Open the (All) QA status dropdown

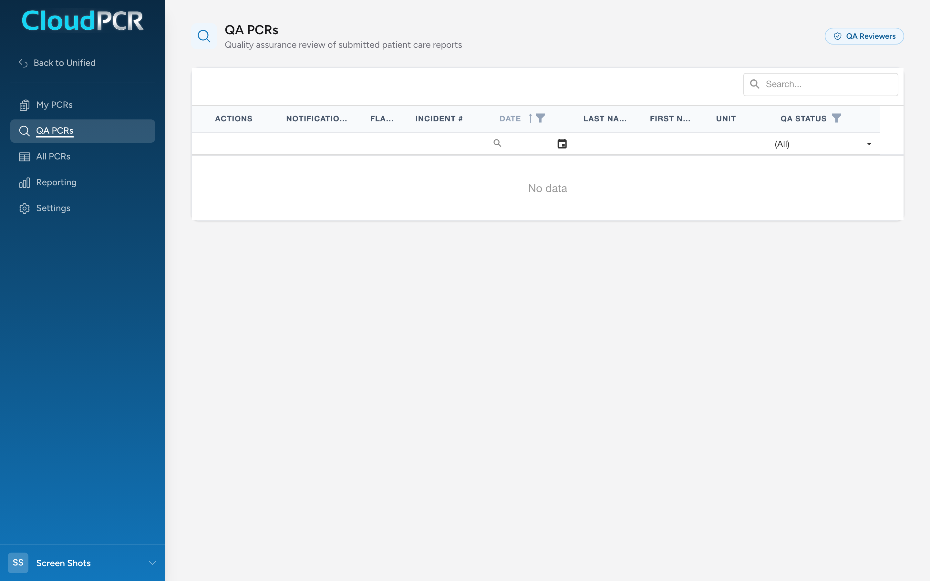coord(824,144)
